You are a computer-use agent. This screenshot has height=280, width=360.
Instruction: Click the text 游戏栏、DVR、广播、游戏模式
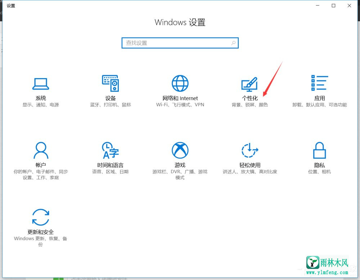[x=180, y=175]
